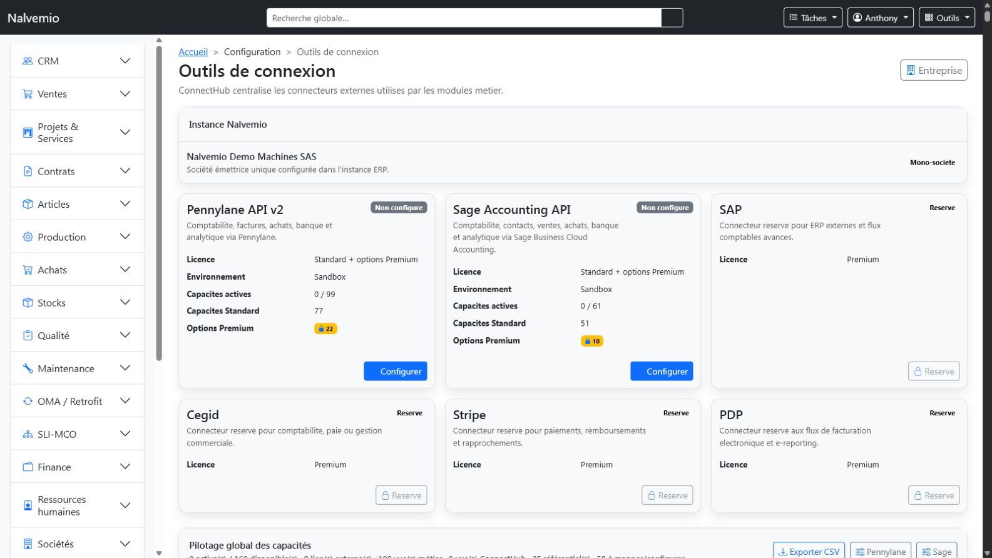
Task: Expand the Ventes section chevron
Action: [x=125, y=94]
